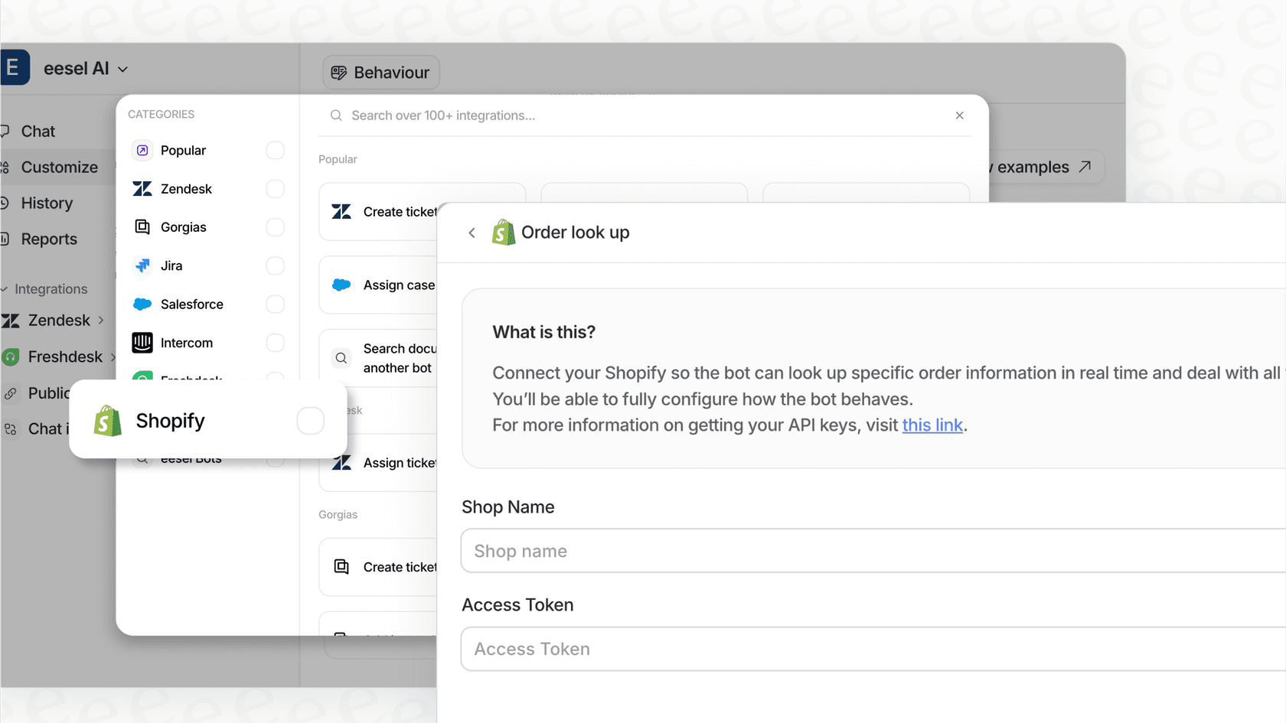Open the History section from sidebar
Viewport: 1286px width, 723px height.
[x=47, y=203]
